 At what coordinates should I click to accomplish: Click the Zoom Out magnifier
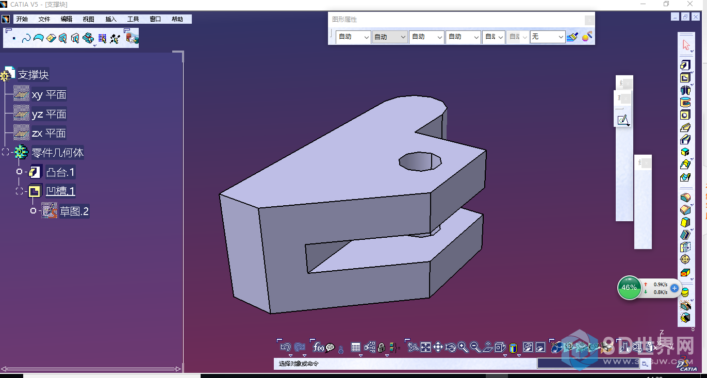click(475, 347)
